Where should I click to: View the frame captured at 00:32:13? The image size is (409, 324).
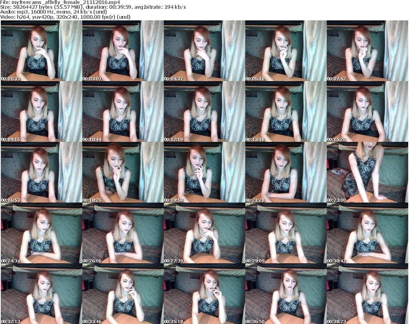tap(42, 294)
